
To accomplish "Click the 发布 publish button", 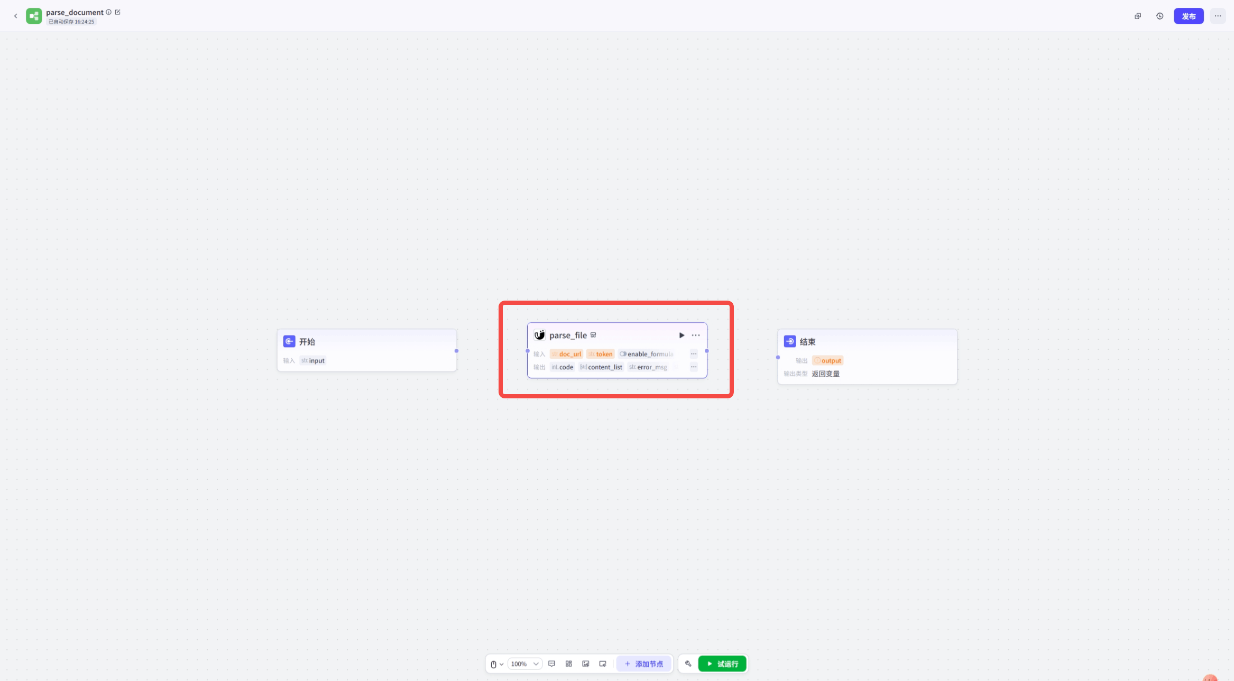I will click(x=1189, y=16).
